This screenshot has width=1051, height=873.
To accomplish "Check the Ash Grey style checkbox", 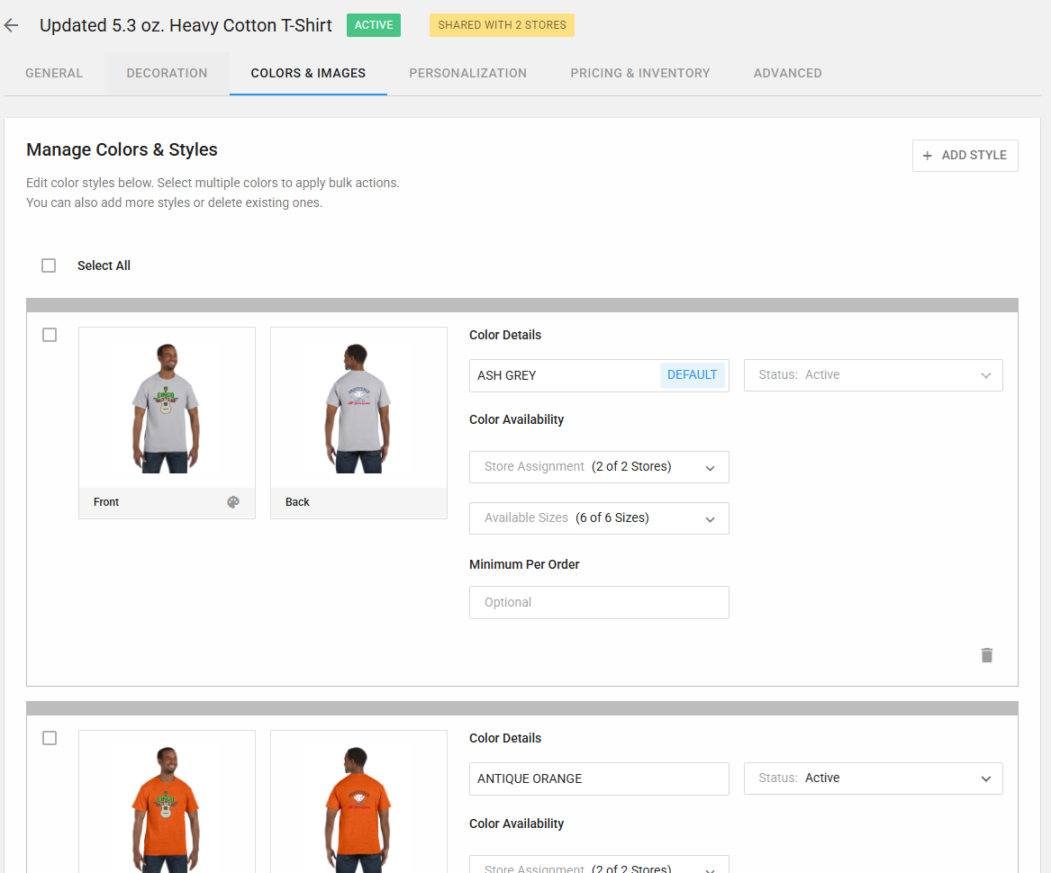I will [50, 335].
